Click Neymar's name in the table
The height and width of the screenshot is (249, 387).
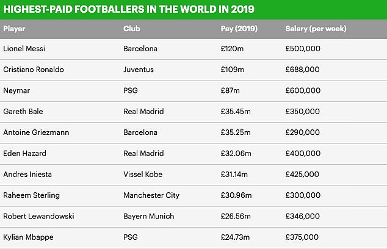point(16,90)
